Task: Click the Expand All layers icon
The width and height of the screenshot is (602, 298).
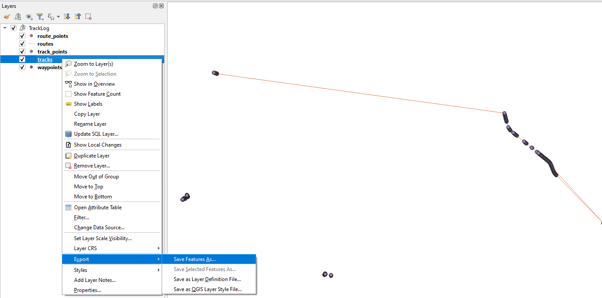Action: click(67, 17)
